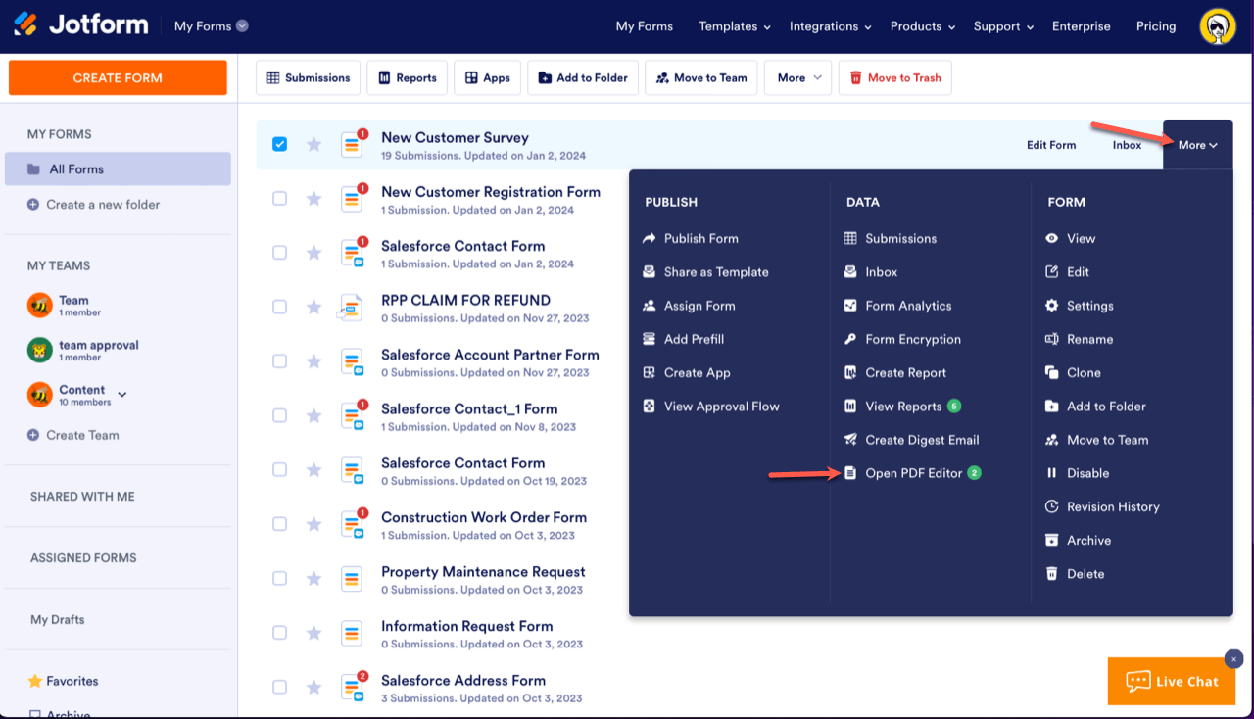Click the Form Encryption key icon

(850, 339)
